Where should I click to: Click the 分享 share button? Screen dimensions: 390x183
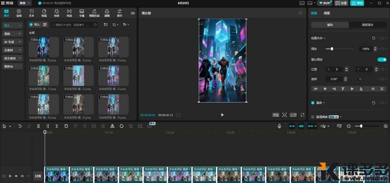[x=341, y=3]
